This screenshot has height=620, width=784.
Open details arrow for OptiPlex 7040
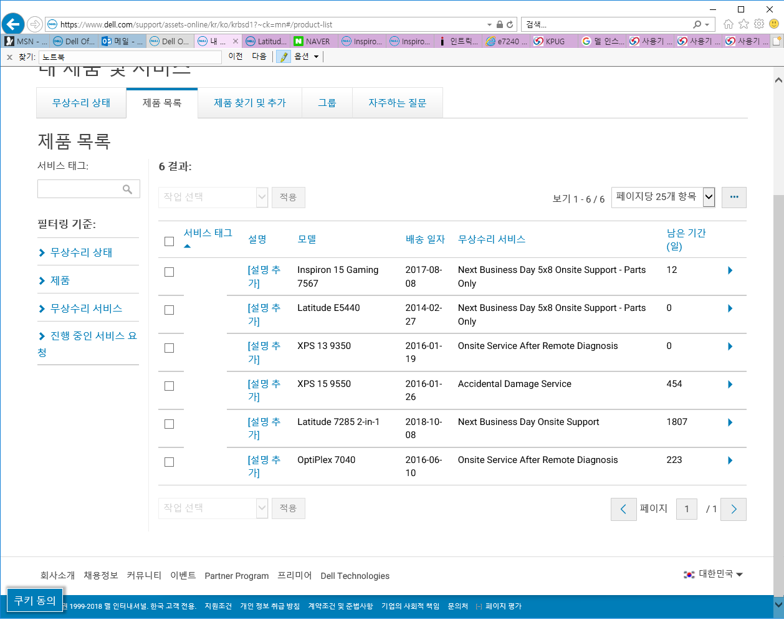coord(730,460)
